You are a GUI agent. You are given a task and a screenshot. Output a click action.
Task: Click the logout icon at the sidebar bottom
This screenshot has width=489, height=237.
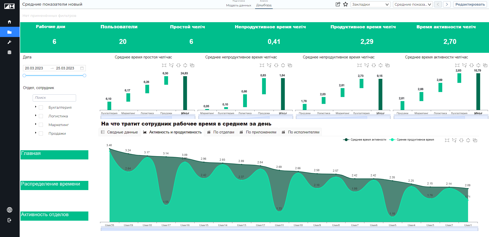(9, 220)
